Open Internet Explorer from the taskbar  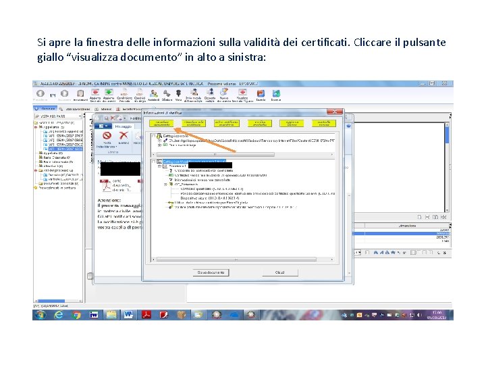coord(58,315)
